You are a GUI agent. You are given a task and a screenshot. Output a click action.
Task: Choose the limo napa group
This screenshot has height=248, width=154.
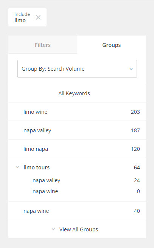(77, 149)
